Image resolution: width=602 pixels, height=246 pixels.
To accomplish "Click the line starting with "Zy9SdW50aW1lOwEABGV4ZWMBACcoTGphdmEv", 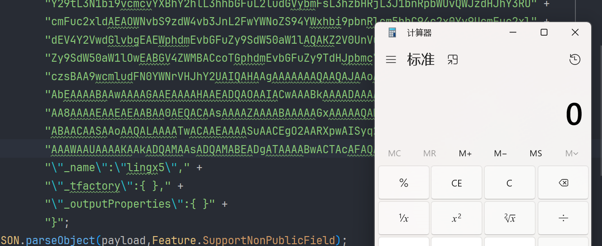I will [210, 58].
